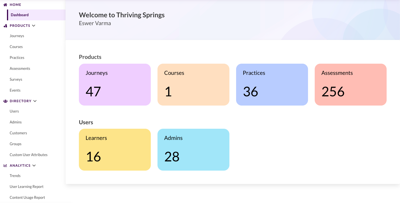Open Trends under Analytics
Image resolution: width=400 pixels, height=203 pixels.
(x=15, y=176)
